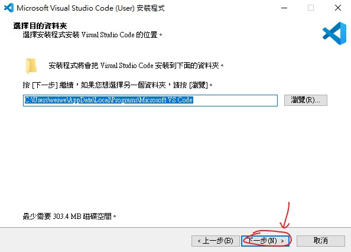This screenshot has height=252, width=351.
Task: Click subtitle about Visual Studio Code 的位置
Action: click(x=92, y=35)
